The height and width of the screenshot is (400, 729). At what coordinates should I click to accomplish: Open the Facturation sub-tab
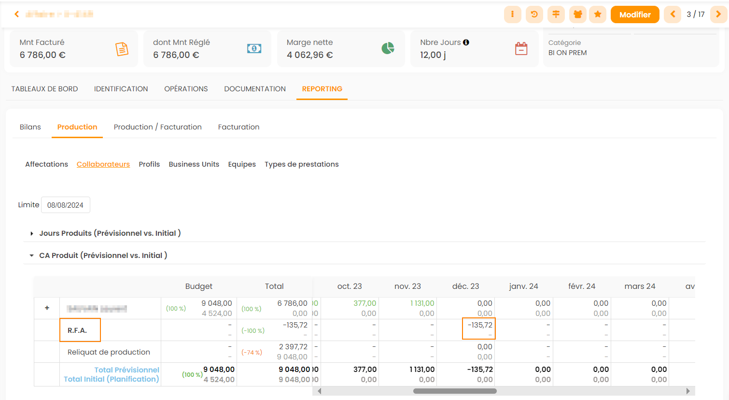click(238, 127)
